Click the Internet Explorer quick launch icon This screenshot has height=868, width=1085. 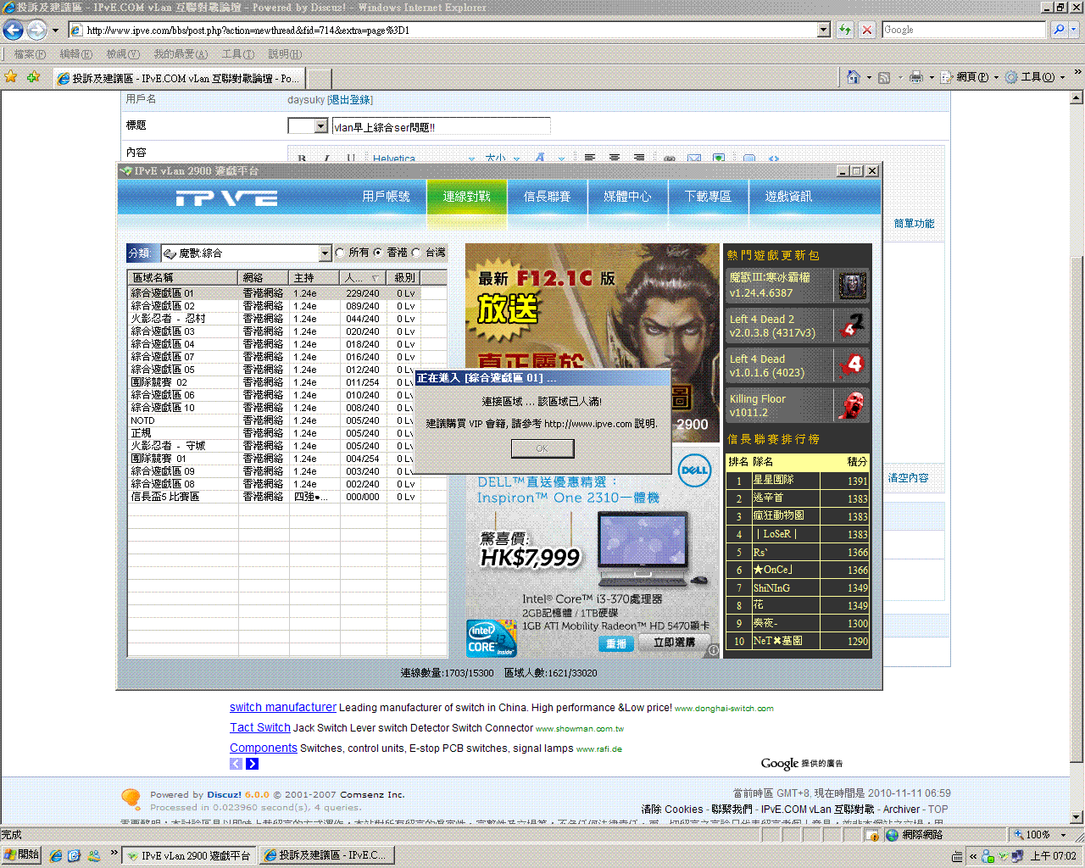55,856
